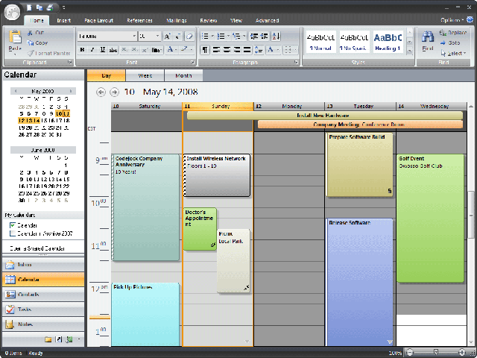Image resolution: width=477 pixels, height=358 pixels.
Task: Click the Install New Hardware all-day event
Action: [325, 116]
